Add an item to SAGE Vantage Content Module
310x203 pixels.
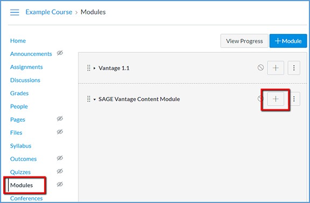(x=276, y=99)
